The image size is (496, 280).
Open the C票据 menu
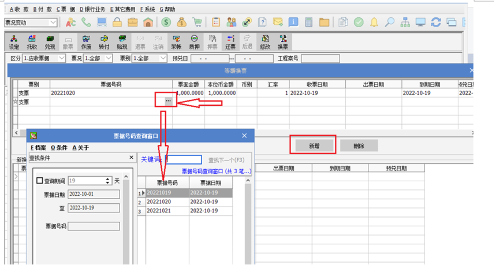[66, 9]
